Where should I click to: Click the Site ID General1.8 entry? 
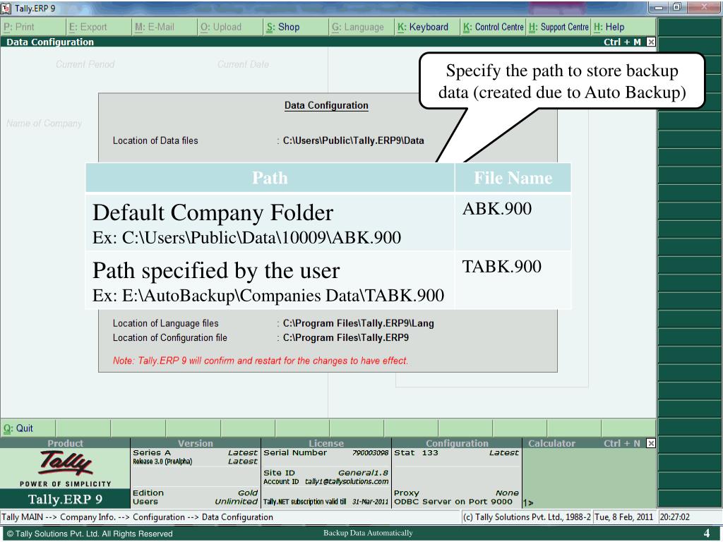coord(326,473)
